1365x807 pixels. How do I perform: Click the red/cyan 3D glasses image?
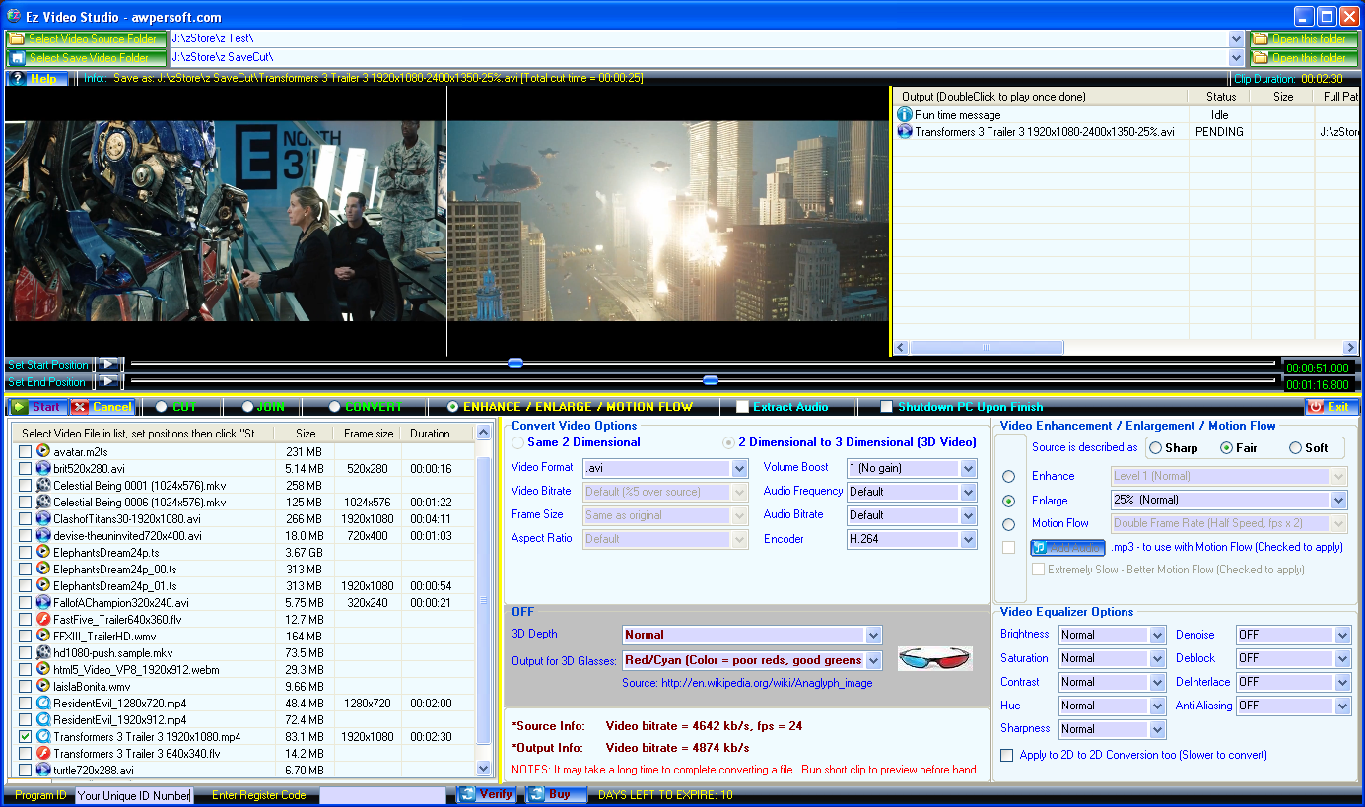(934, 659)
